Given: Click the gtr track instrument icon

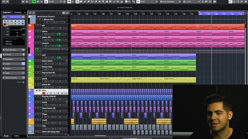Looking at the screenshot, I should point(30,25).
